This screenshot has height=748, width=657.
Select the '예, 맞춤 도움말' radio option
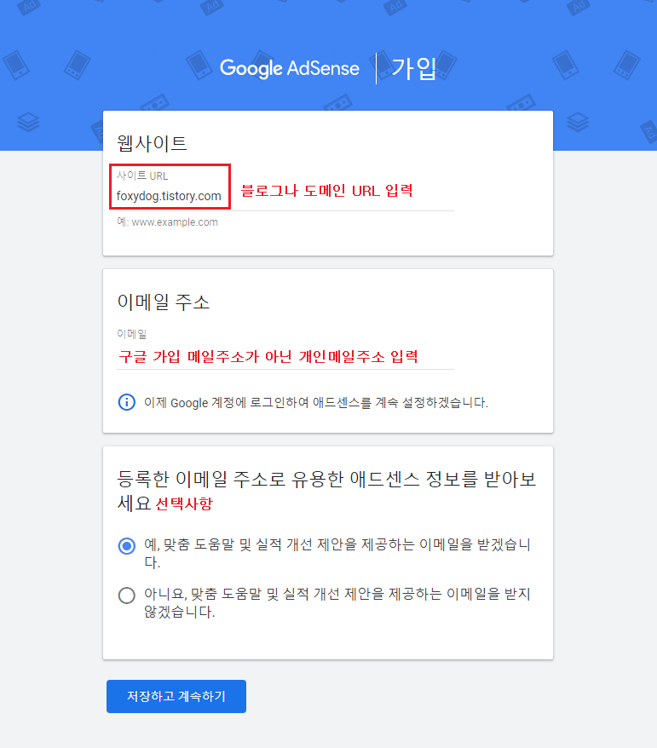pos(126,545)
